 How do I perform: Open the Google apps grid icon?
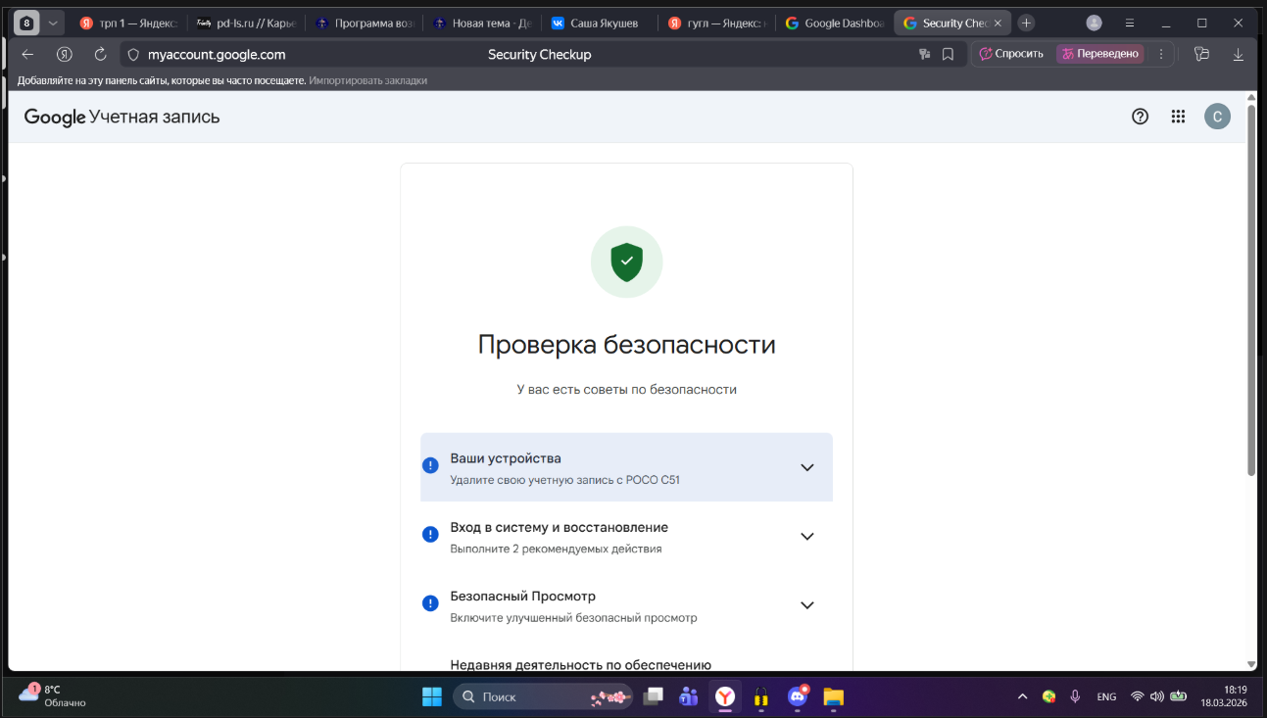click(x=1178, y=117)
